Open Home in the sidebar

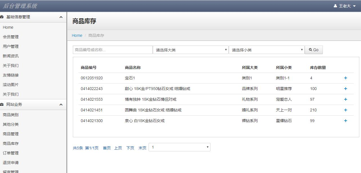(x=8, y=27)
